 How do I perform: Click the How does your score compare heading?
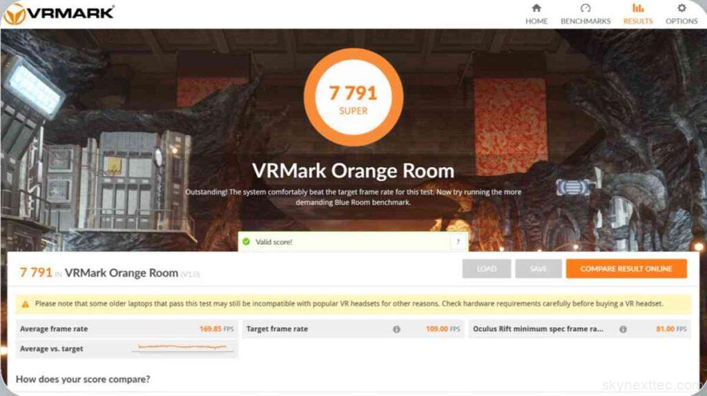pyautogui.click(x=83, y=379)
